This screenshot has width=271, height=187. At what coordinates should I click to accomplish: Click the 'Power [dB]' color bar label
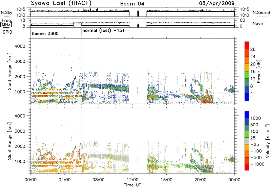258,72
